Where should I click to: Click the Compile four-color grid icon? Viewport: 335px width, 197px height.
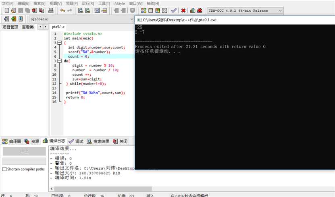coord(144,10)
